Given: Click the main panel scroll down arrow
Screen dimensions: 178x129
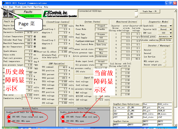Looking at the screenshot, I should click(176, 125).
